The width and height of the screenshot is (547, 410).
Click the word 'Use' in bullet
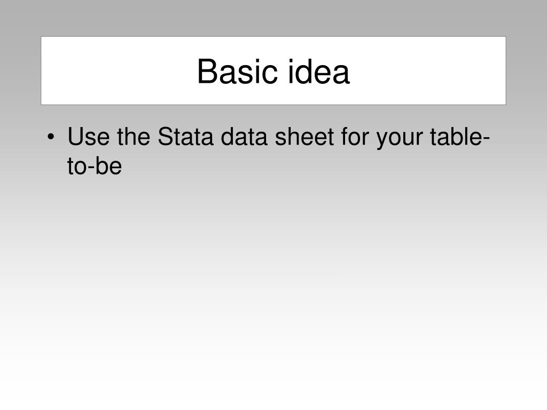coord(89,136)
